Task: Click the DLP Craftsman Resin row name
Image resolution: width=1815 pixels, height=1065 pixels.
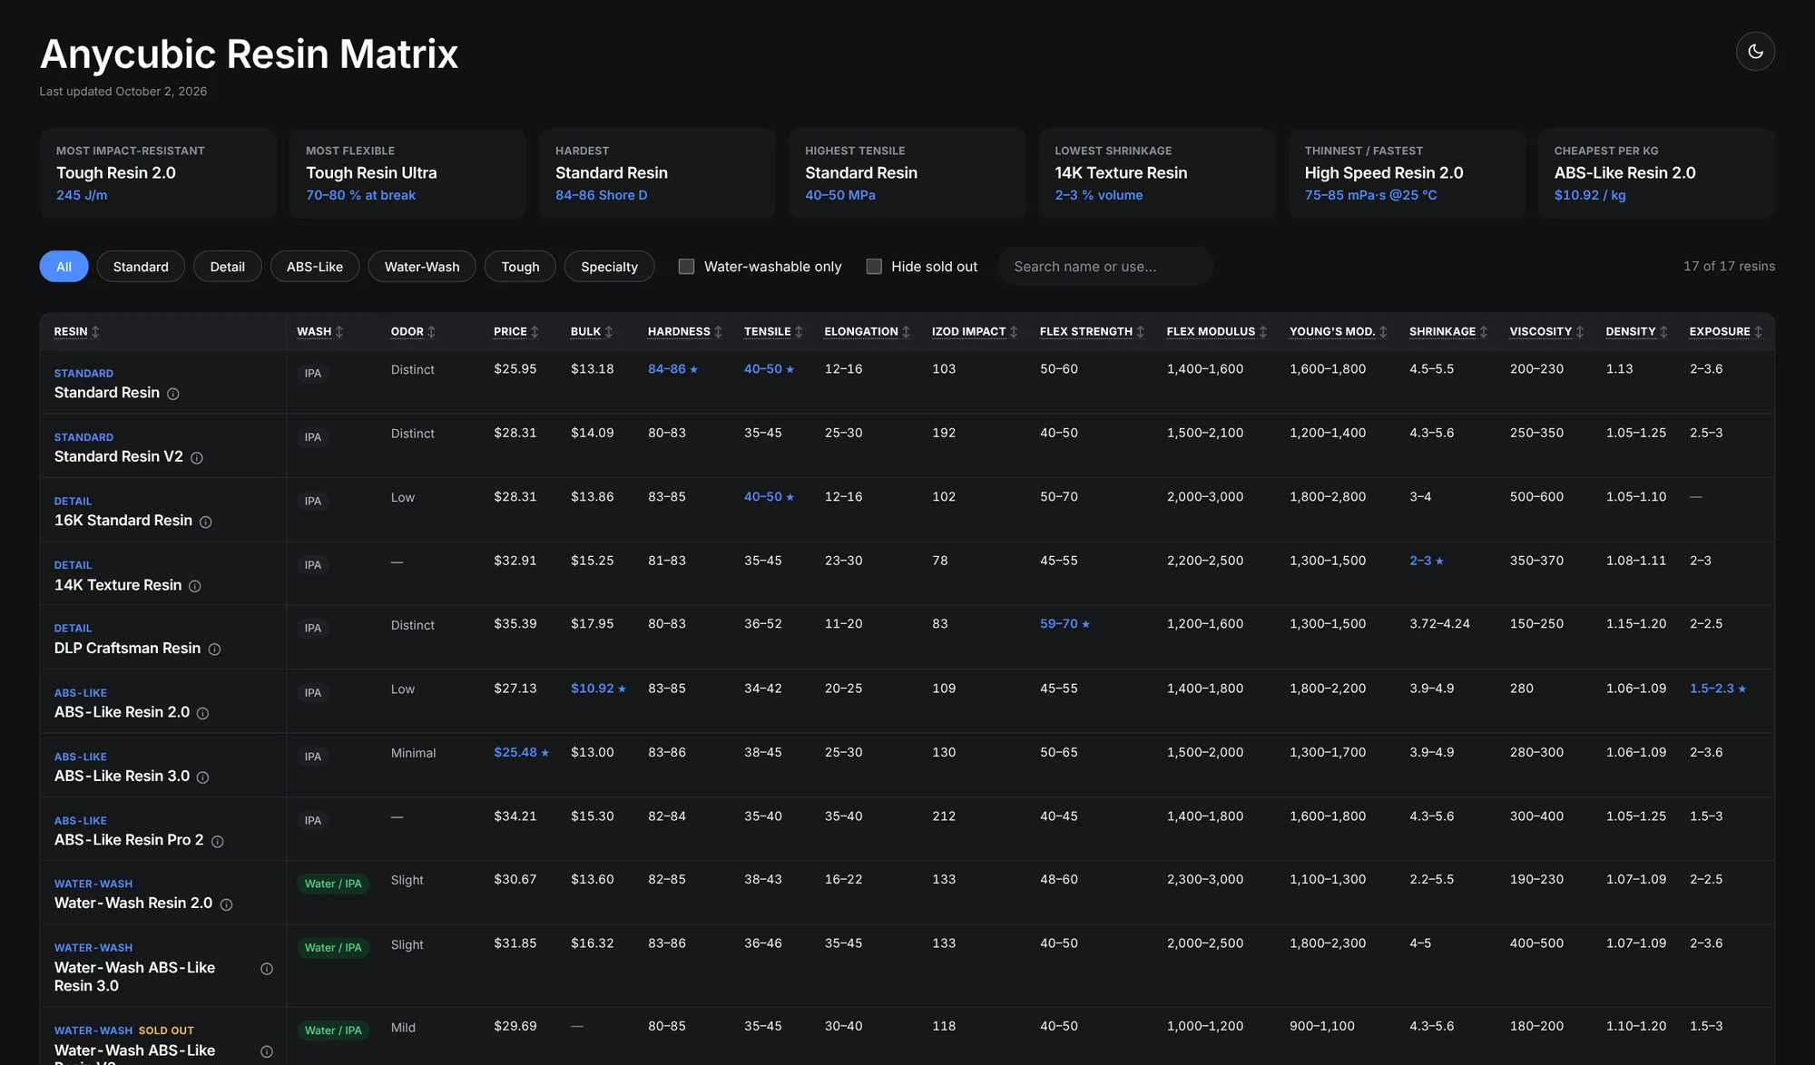Action: tap(127, 649)
